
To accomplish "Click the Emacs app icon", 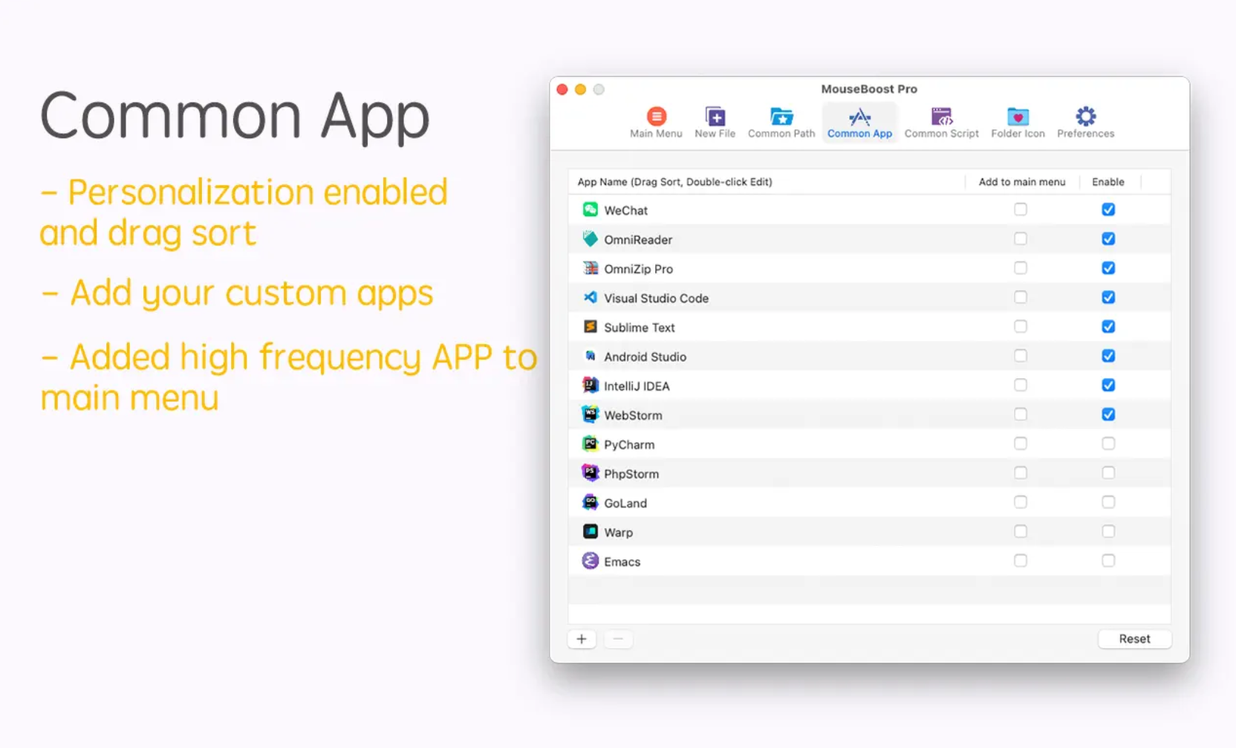I will point(590,561).
